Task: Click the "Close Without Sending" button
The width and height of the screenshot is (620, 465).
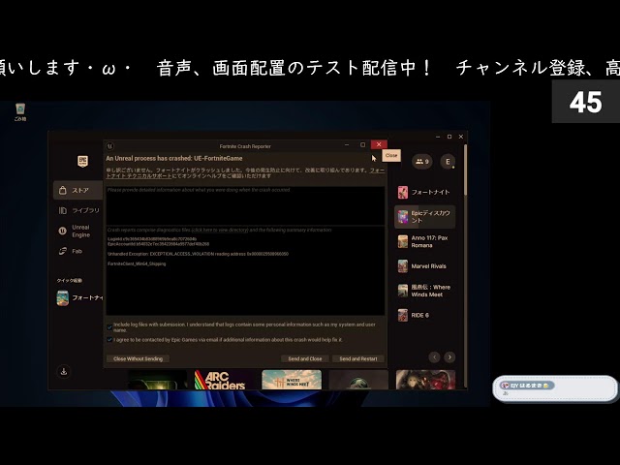Action: (x=138, y=358)
